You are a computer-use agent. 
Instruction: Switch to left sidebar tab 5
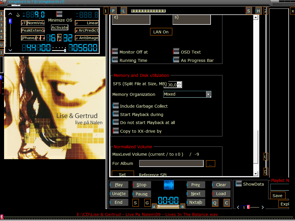(1, 37)
